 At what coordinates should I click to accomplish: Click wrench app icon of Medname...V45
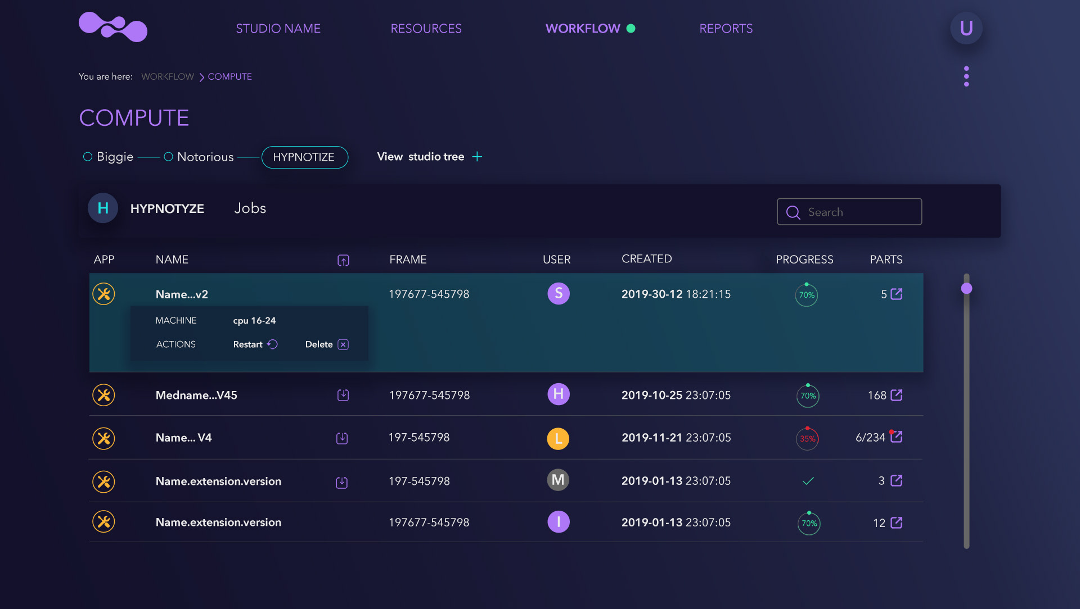pyautogui.click(x=103, y=395)
